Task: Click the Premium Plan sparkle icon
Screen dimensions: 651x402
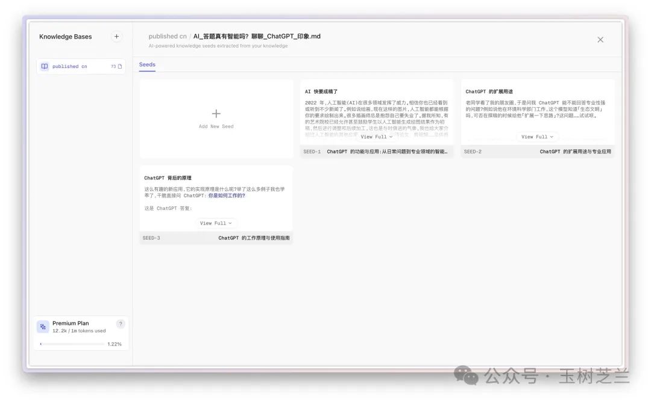Action: click(x=43, y=327)
